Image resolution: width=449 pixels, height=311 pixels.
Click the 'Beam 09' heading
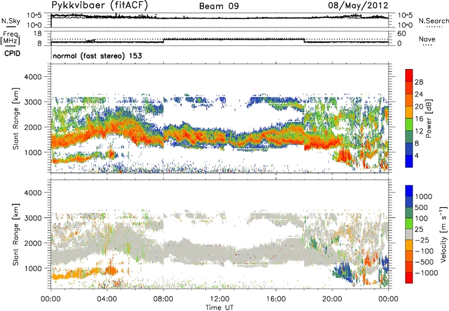coord(219,6)
